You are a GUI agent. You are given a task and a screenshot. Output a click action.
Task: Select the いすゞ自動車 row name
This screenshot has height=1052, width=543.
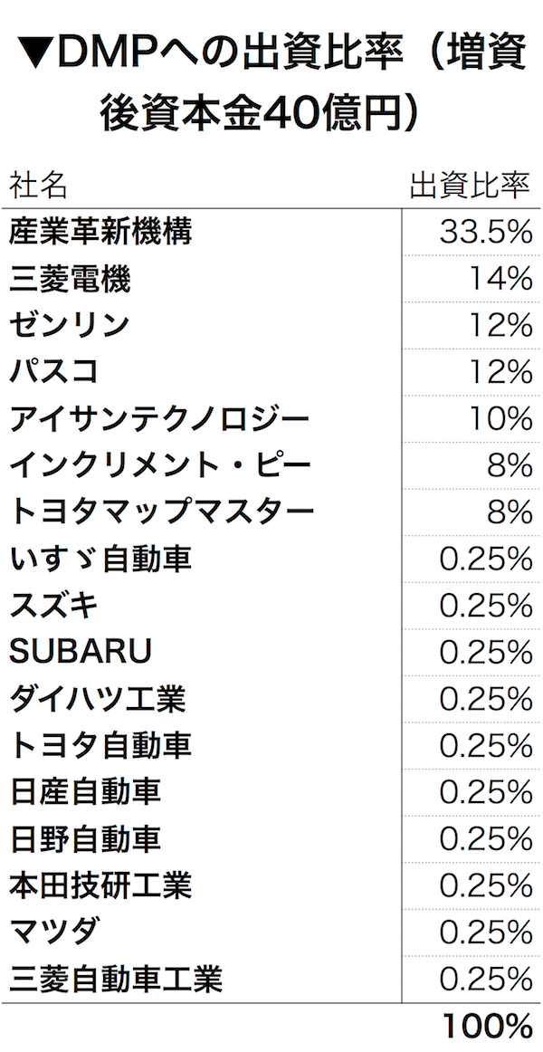click(100, 559)
